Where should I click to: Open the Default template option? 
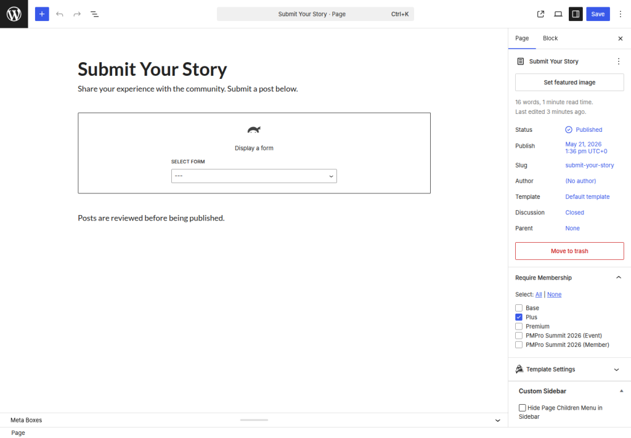click(x=587, y=197)
